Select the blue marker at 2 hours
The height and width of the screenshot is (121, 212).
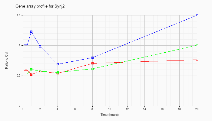tap(40, 46)
